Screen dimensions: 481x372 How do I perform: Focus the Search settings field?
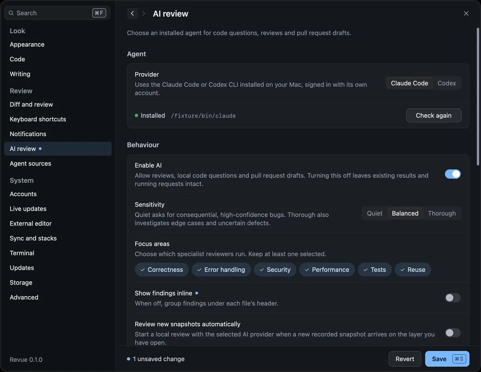pos(57,13)
